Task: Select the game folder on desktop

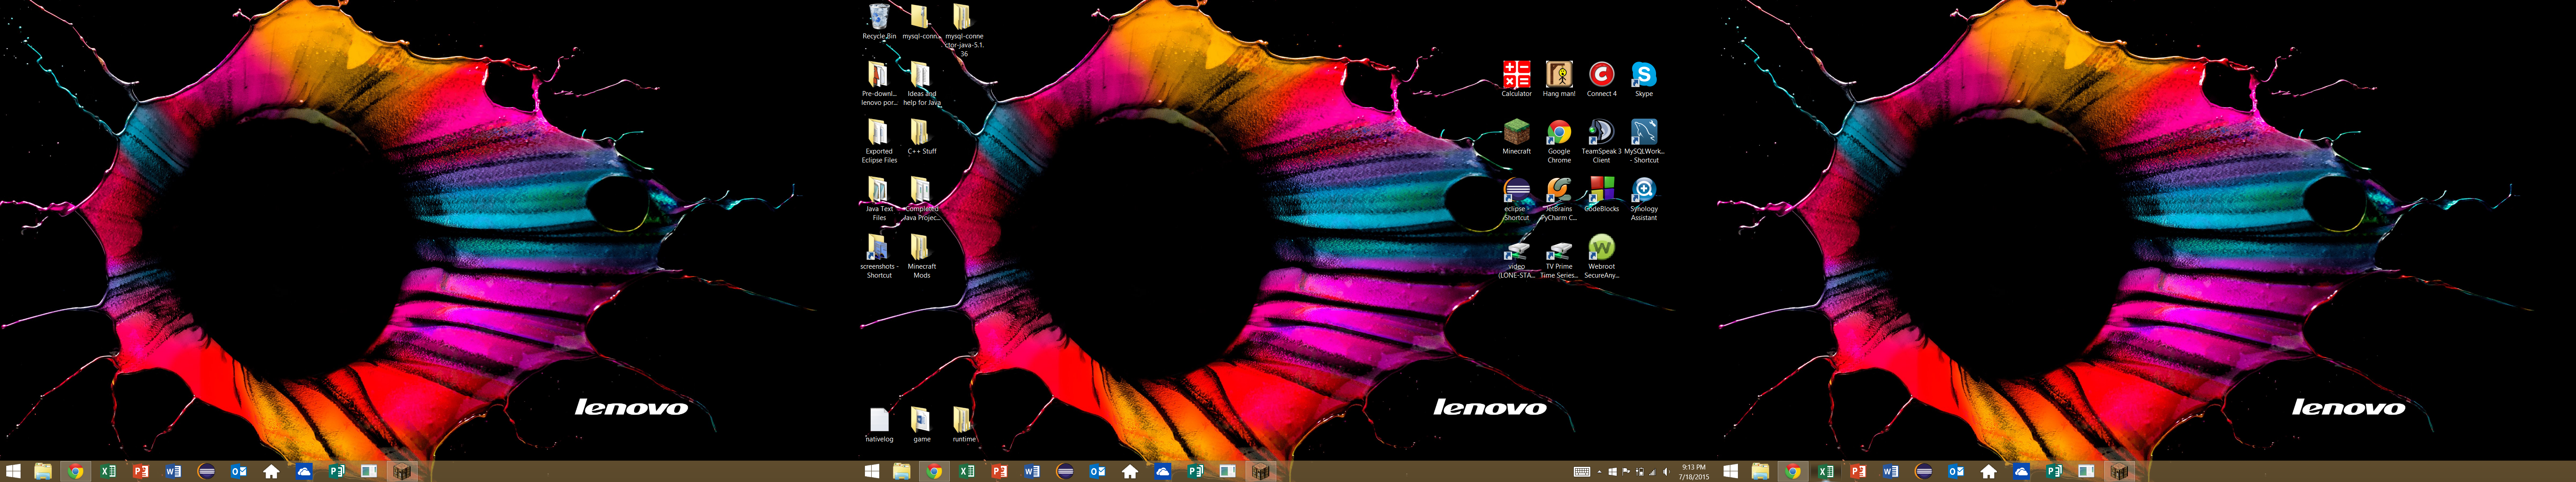Action: click(921, 425)
